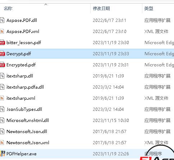Screen dimensions: 174x160
Task: Select the JsonSubTypes.dll file name
Action: coord(24,109)
